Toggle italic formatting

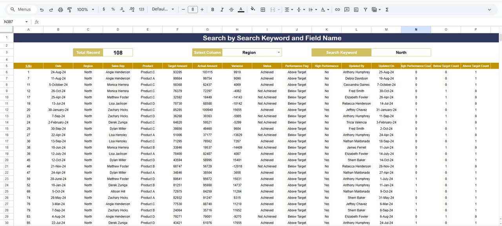[222, 9]
